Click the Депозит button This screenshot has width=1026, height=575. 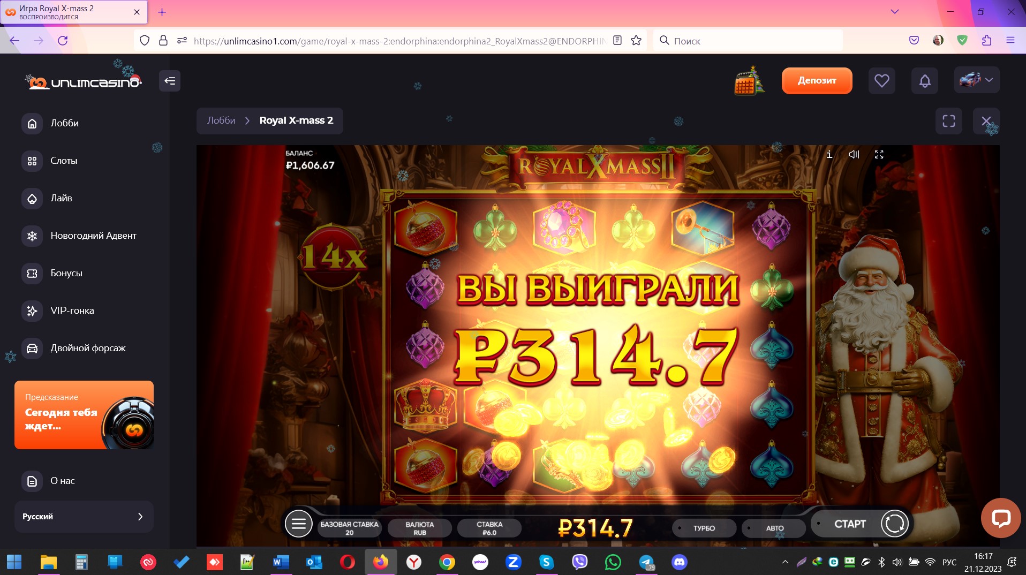[x=817, y=81]
